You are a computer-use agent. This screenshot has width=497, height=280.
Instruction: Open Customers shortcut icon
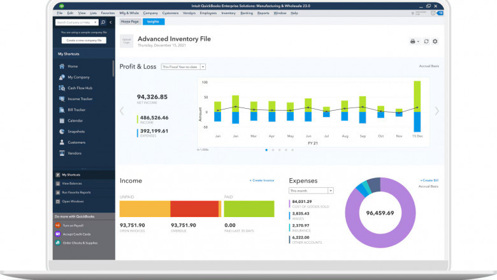[62, 143]
